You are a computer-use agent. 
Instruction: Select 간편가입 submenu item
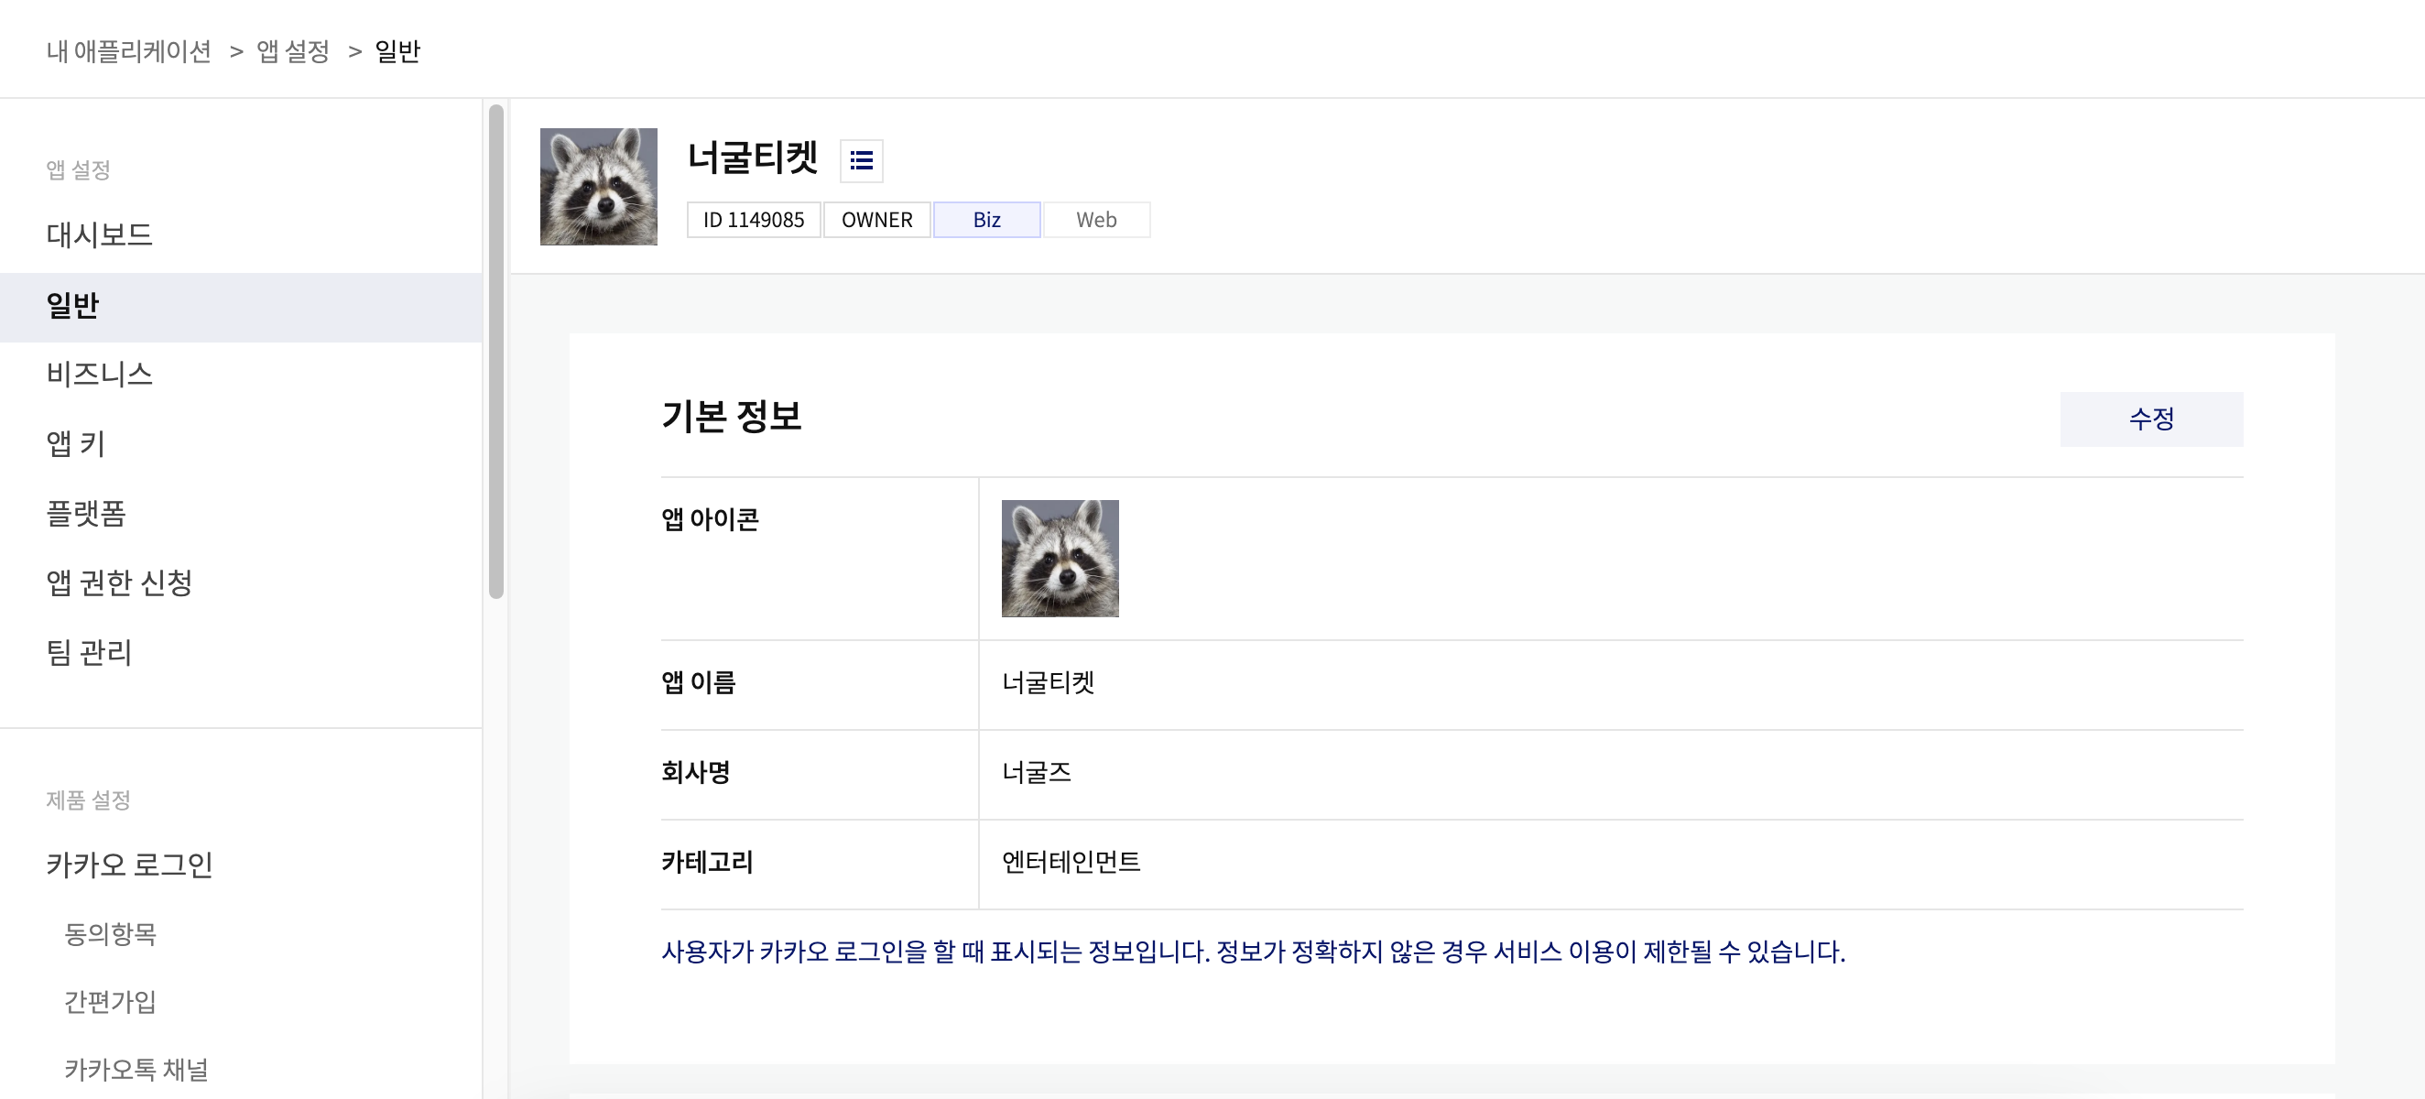click(110, 1001)
